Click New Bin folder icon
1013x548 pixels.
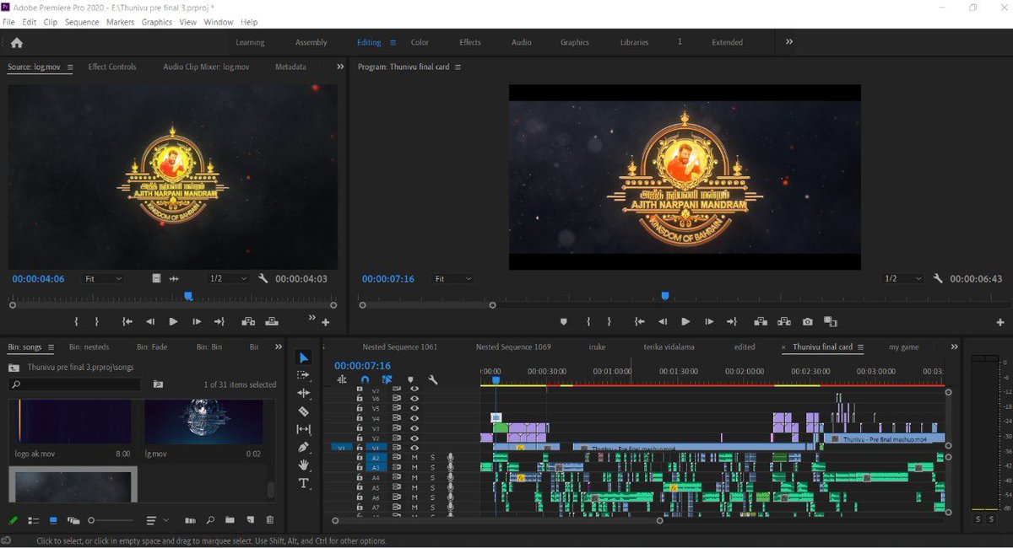(x=230, y=520)
